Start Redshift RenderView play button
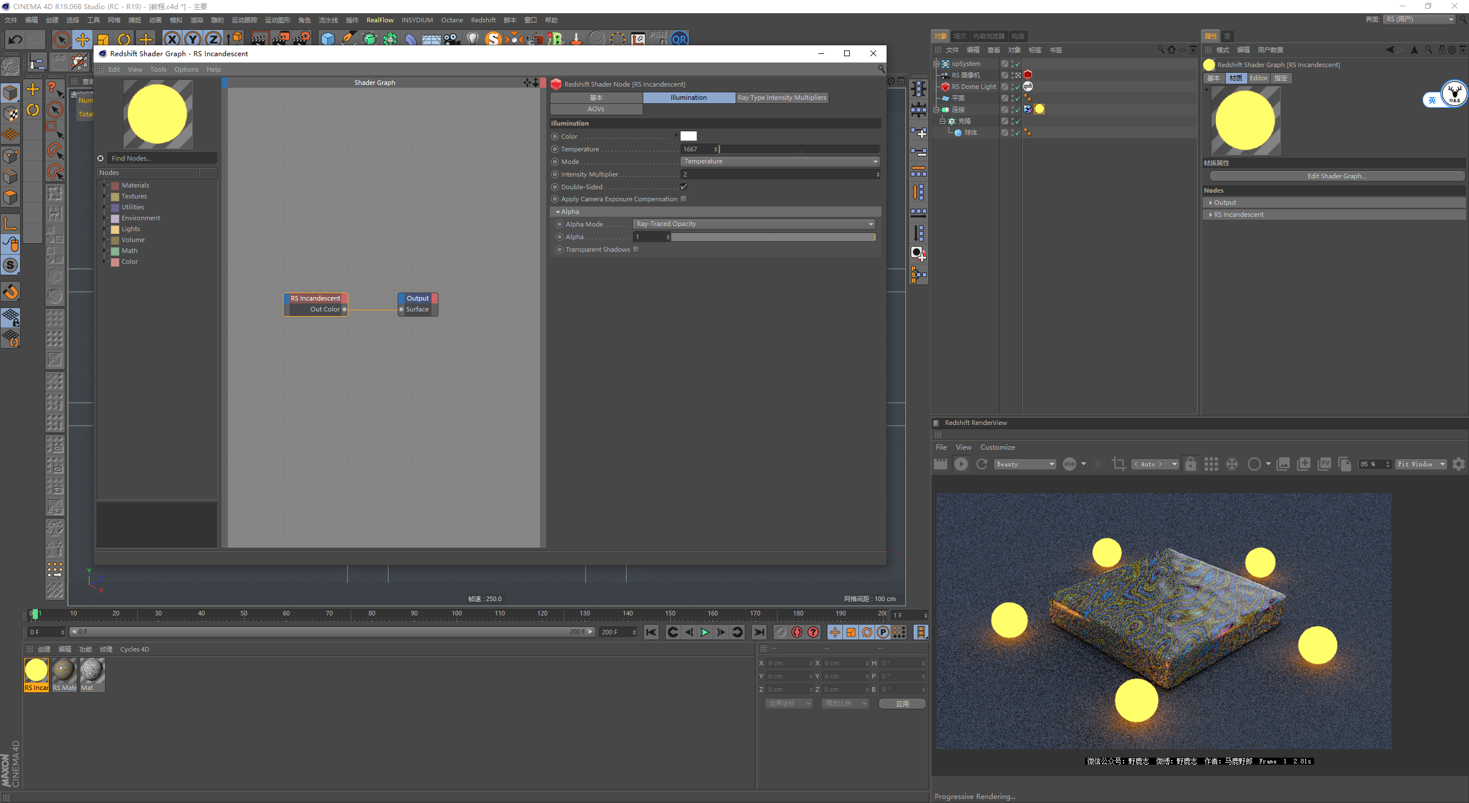Image resolution: width=1469 pixels, height=803 pixels. (x=961, y=464)
